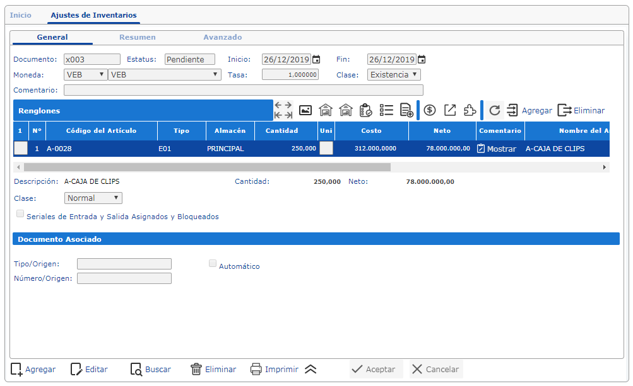The width and height of the screenshot is (633, 386).
Task: Click the image icon in Renglones toolbar
Action: [305, 110]
